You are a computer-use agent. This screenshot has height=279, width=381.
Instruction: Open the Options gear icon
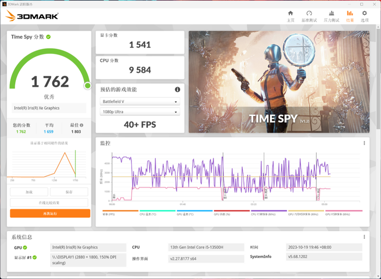pos(365,13)
